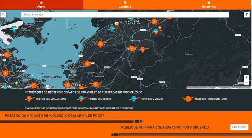The height and width of the screenshot is (138, 252).
Task: Open cluster marker 5 over Rio de Janeiro
Action: click(x=34, y=86)
